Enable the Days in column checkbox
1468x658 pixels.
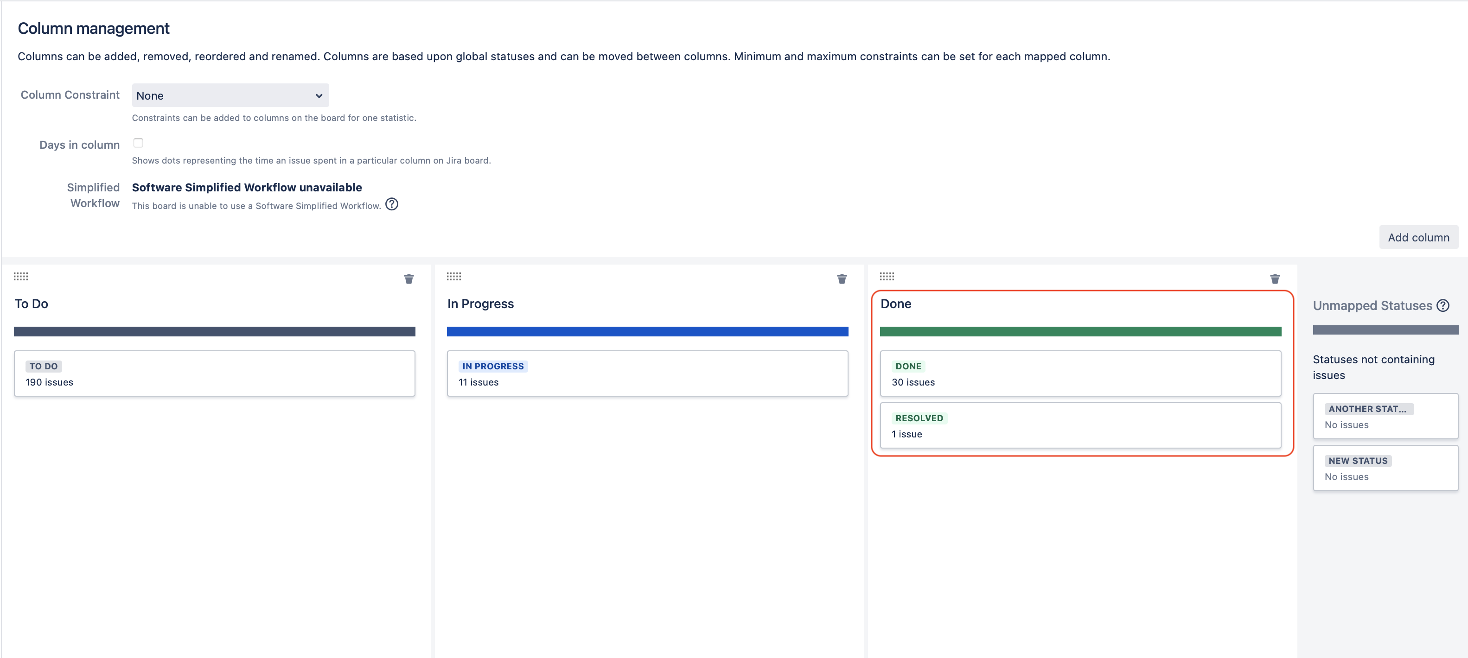click(x=138, y=143)
